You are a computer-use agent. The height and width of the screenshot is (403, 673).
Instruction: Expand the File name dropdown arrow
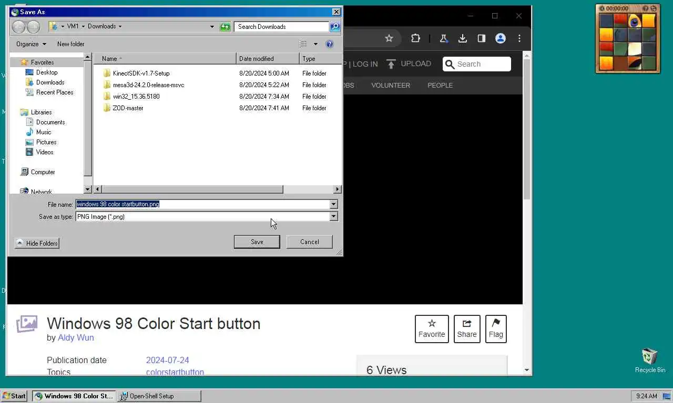[x=333, y=204]
